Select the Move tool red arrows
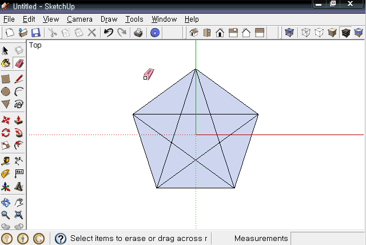The width and height of the screenshot is (366, 245). pyautogui.click(x=6, y=120)
